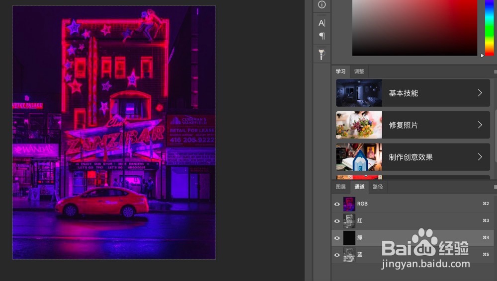The image size is (497, 281).
Task: Click the 制作创意效果 pencil thumbnail
Action: (359, 157)
